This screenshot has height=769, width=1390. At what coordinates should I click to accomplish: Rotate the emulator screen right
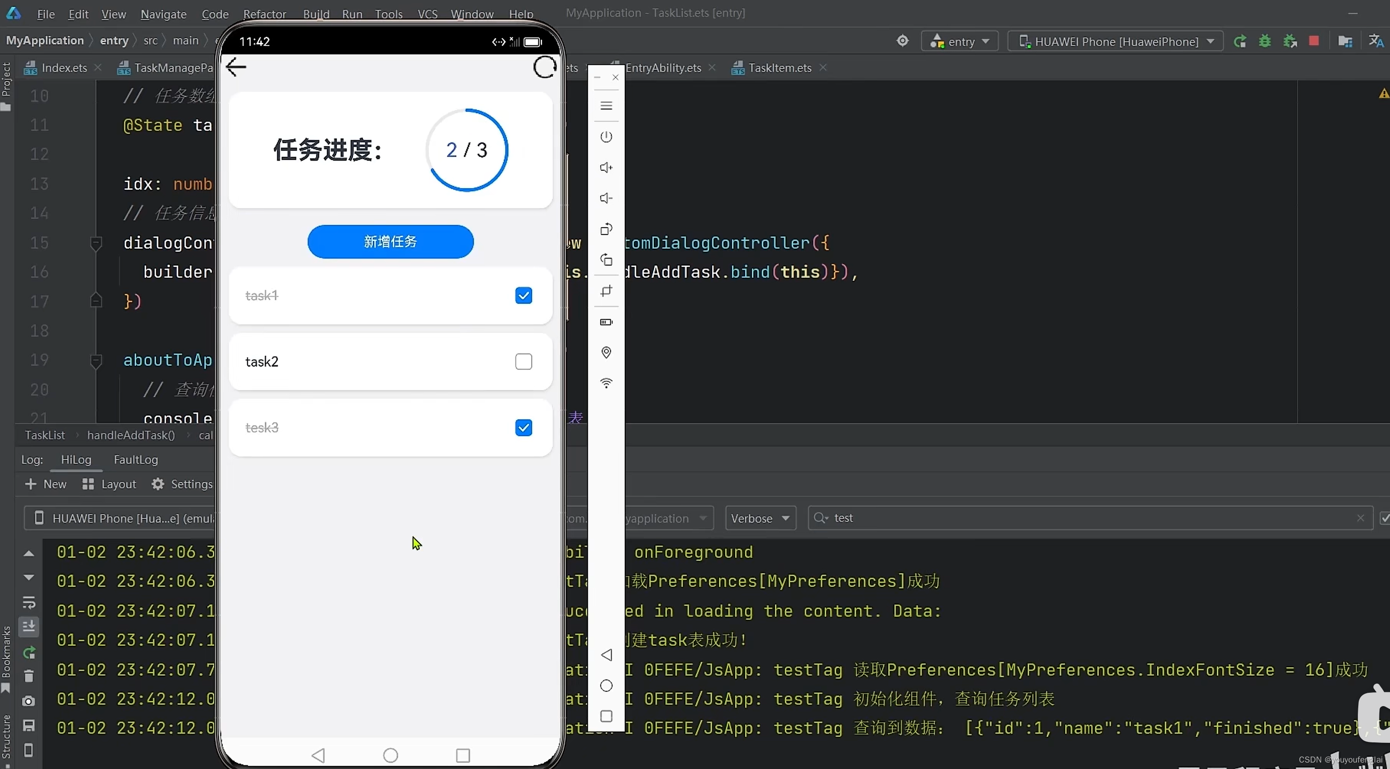pyautogui.click(x=606, y=260)
